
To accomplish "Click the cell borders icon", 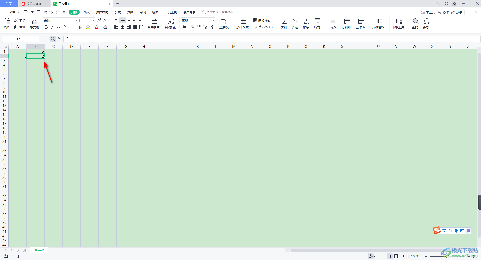I will pos(71,27).
